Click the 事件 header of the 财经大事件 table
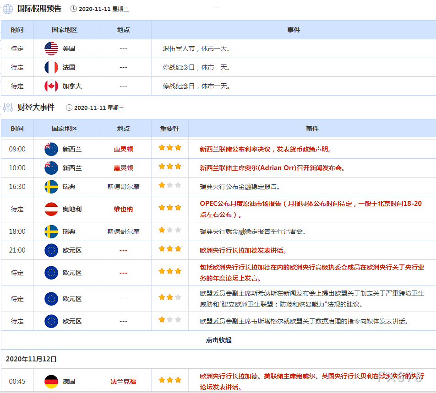 click(312, 129)
